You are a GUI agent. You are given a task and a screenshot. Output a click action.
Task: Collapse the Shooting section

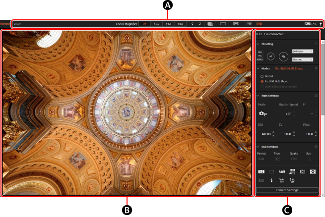(258, 44)
